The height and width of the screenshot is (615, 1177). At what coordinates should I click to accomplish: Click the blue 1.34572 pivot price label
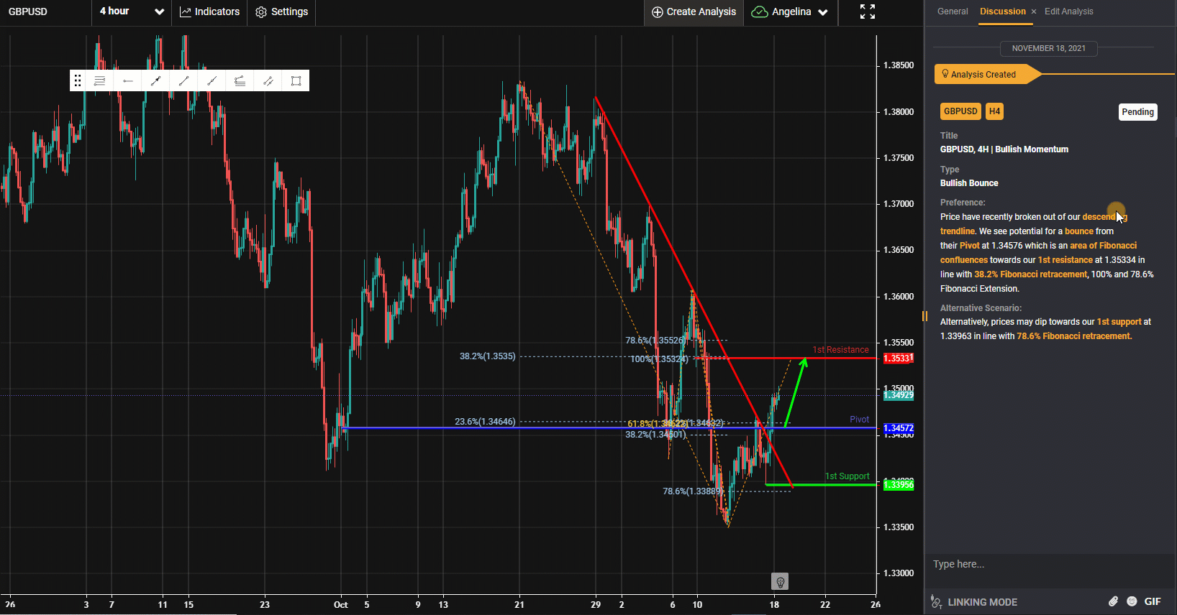[899, 428]
